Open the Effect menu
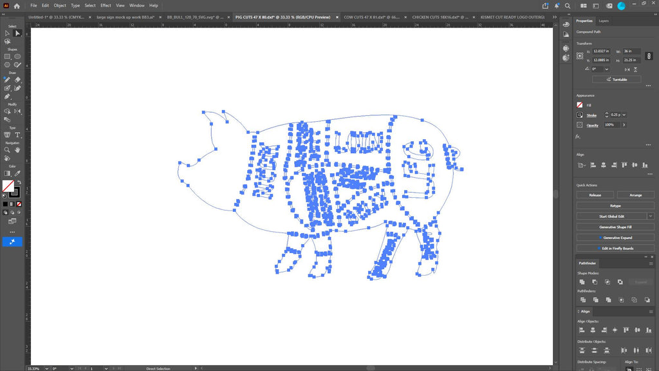The width and height of the screenshot is (659, 371). pyautogui.click(x=106, y=5)
